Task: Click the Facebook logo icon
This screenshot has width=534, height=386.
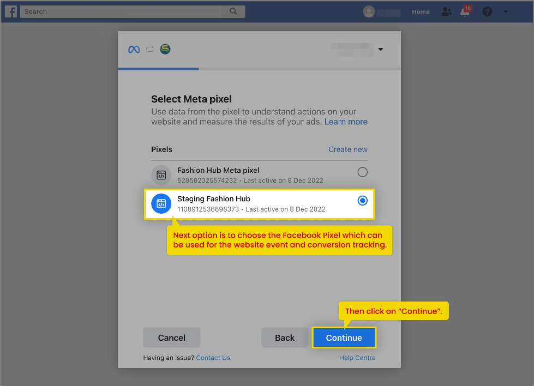Action: coord(11,11)
